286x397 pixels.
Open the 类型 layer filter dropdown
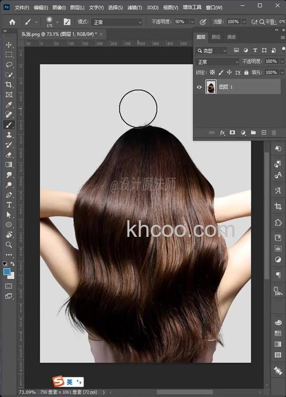tap(212, 51)
